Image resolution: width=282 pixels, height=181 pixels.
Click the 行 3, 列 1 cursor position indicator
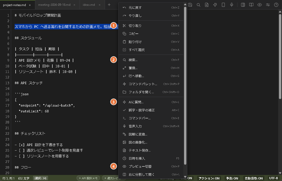coord(9,178)
